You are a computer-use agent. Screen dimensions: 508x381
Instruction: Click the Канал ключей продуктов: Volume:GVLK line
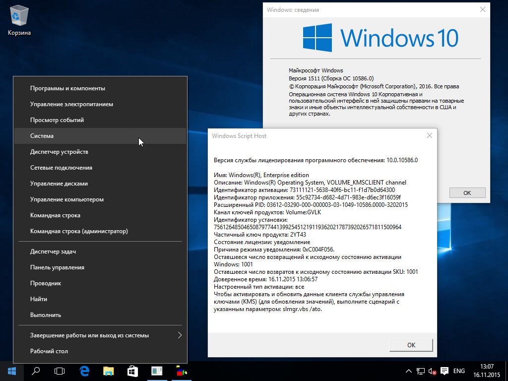click(267, 212)
